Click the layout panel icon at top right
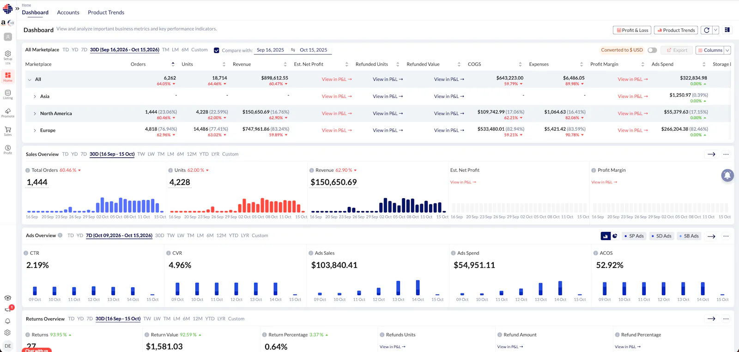The height and width of the screenshot is (352, 739). pos(727,30)
